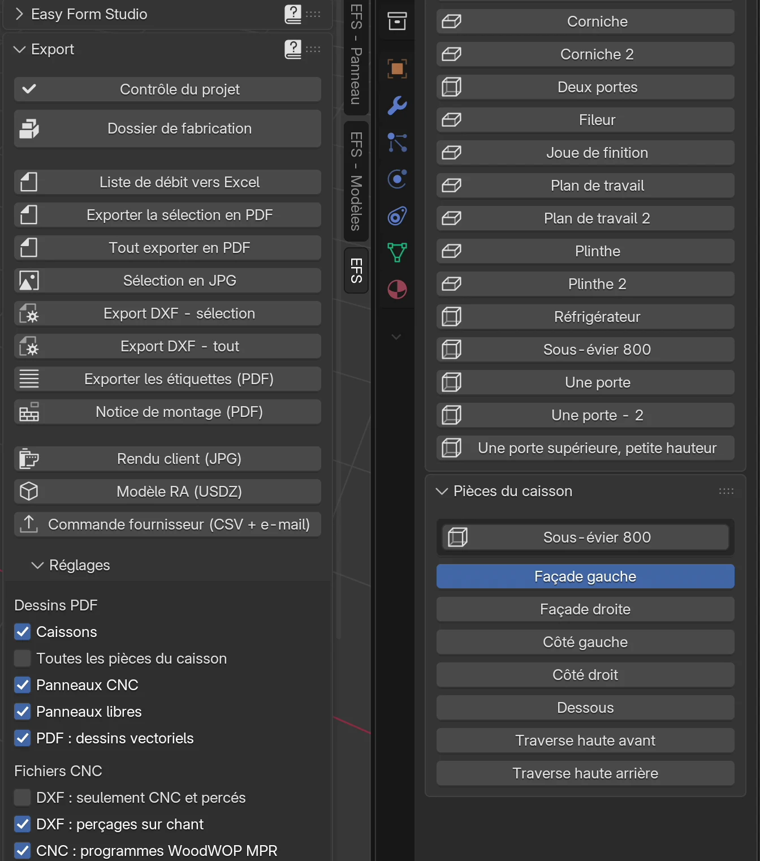This screenshot has height=861, width=760.
Task: Expand the properties tabs overflow chevron
Action: (396, 337)
